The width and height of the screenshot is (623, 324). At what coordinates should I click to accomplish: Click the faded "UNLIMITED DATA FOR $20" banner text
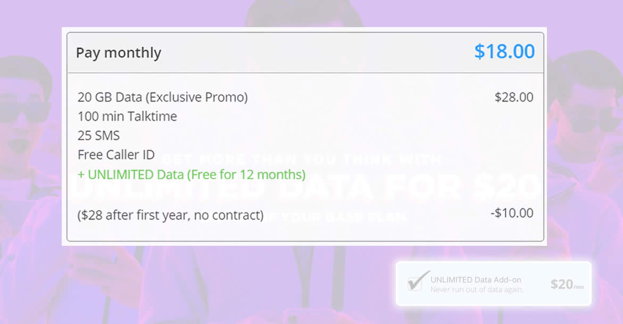coord(305,187)
